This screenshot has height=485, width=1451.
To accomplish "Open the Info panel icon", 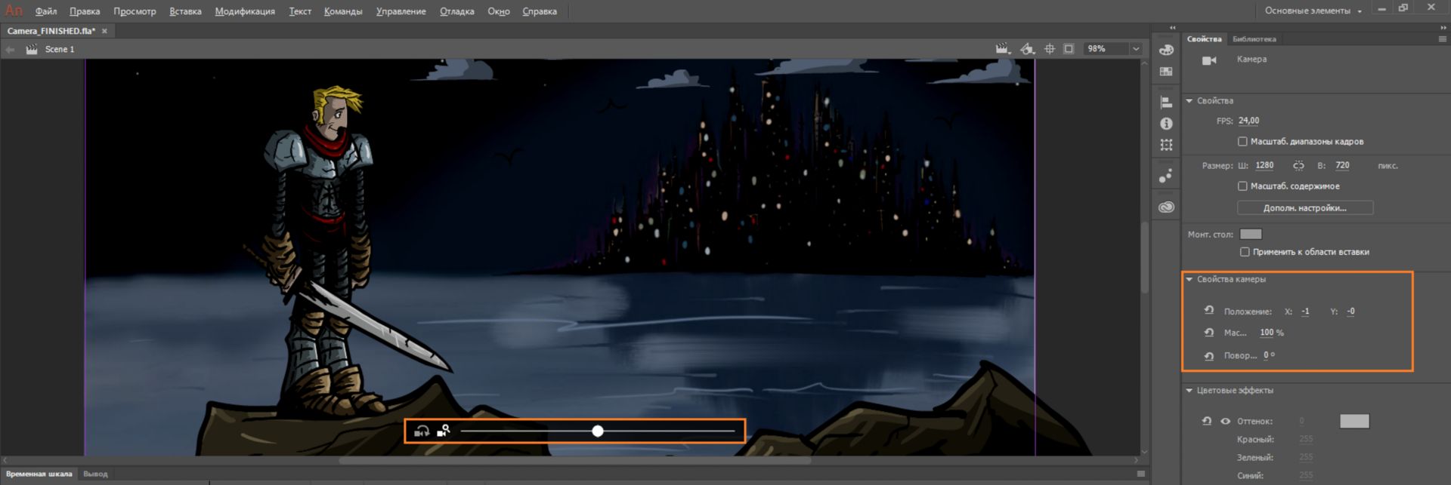I will pos(1166,123).
